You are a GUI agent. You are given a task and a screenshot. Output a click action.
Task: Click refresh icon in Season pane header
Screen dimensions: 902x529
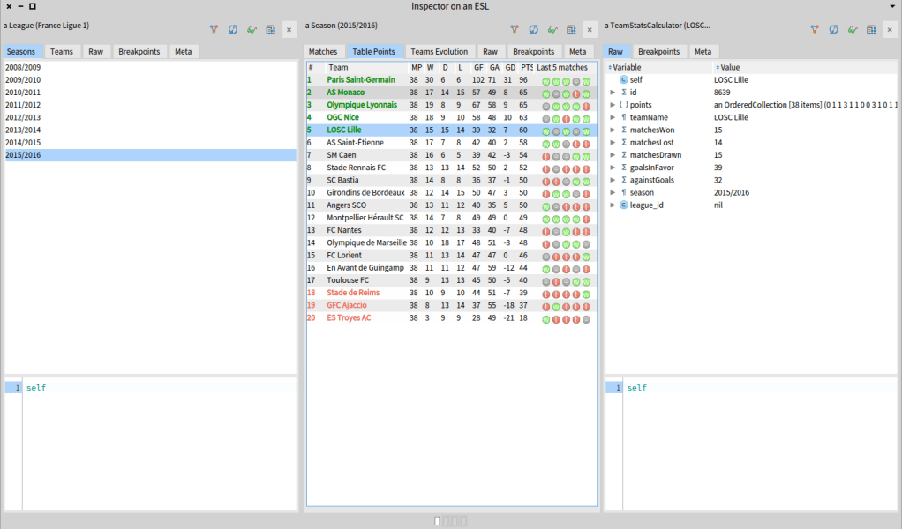(x=533, y=29)
